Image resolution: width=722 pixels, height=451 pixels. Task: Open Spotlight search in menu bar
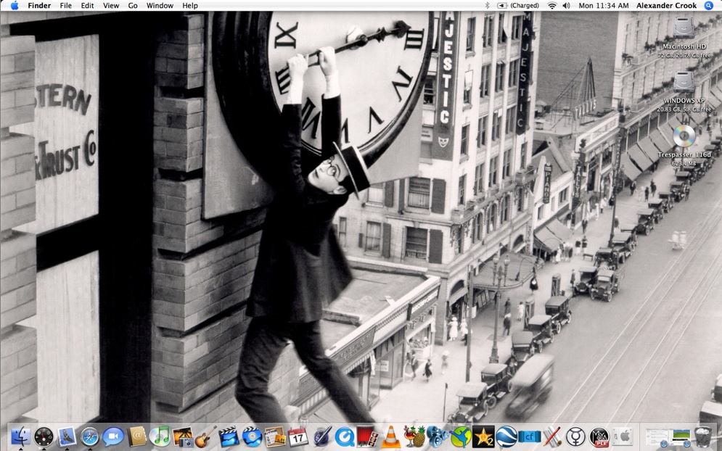tap(709, 6)
